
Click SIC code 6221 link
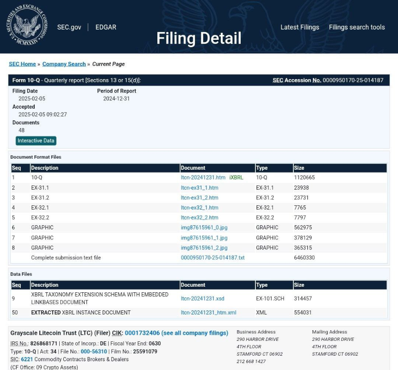[27, 359]
